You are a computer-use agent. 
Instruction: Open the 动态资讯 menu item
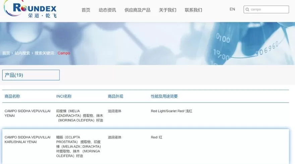click(x=107, y=10)
